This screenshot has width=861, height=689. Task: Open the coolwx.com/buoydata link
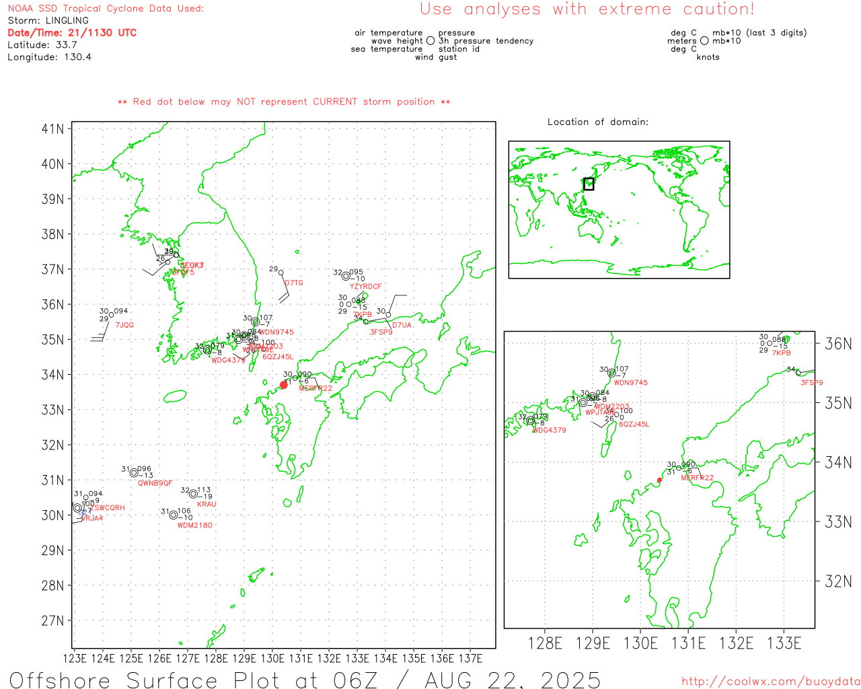(x=771, y=681)
